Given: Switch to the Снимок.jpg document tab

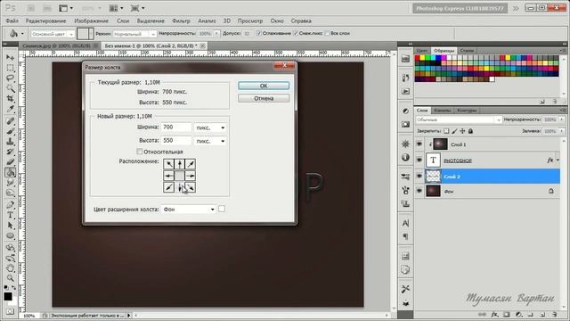Looking at the screenshot, I should pyautogui.click(x=58, y=45).
